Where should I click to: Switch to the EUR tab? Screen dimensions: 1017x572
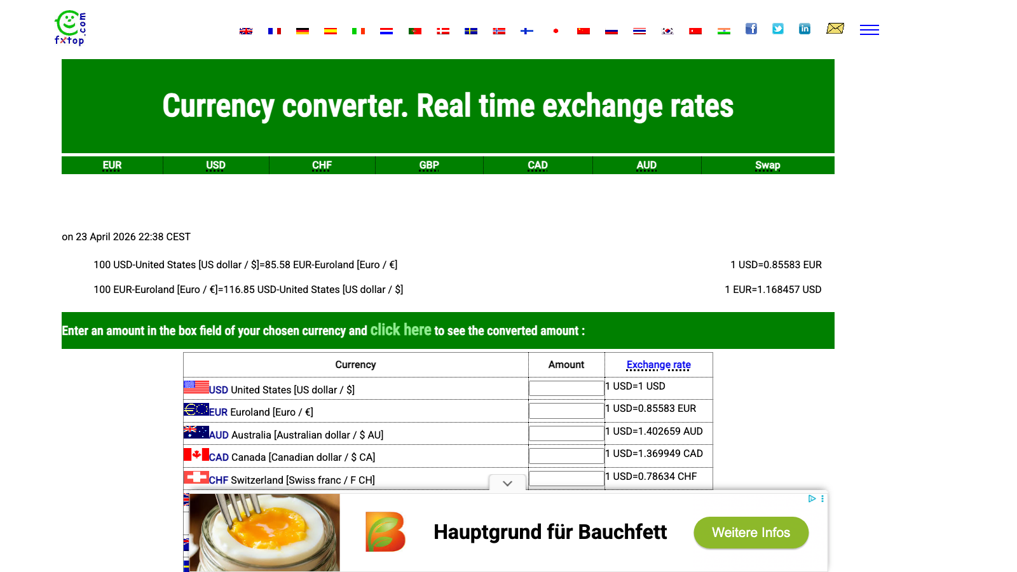pyautogui.click(x=111, y=165)
